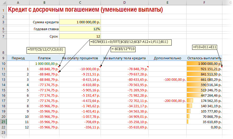Click the title 'Кредит с досрочным погашением'
Screen dimensions: 233x139
click(x=85, y=10)
